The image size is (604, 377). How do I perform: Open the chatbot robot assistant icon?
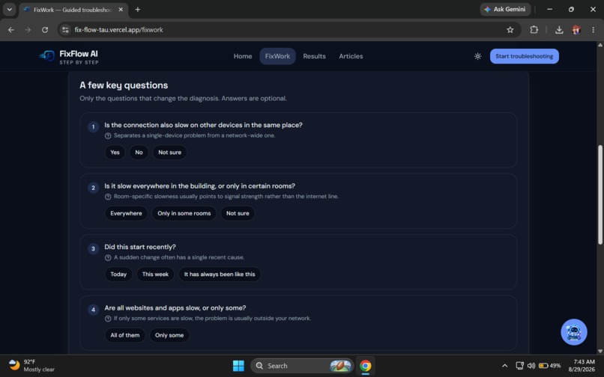(x=573, y=332)
